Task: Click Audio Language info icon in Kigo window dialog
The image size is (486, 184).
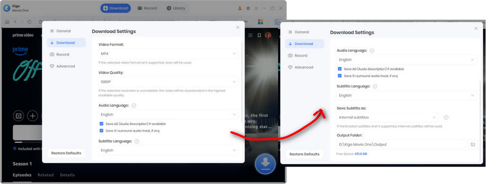Action: coord(134,105)
